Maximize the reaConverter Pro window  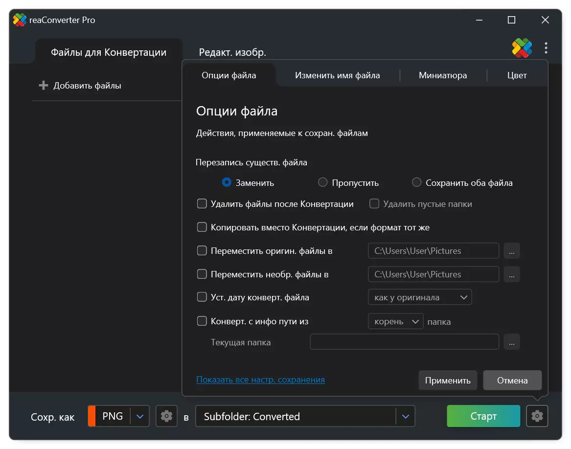pos(511,20)
